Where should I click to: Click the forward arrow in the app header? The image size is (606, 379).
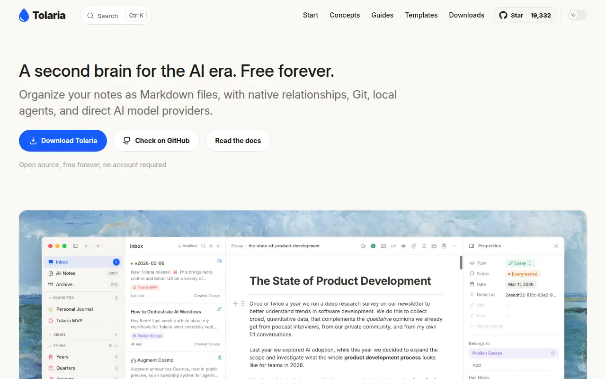pyautogui.click(x=98, y=246)
